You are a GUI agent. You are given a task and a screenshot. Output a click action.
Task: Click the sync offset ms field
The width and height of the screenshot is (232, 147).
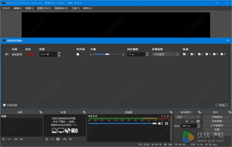click(136, 54)
